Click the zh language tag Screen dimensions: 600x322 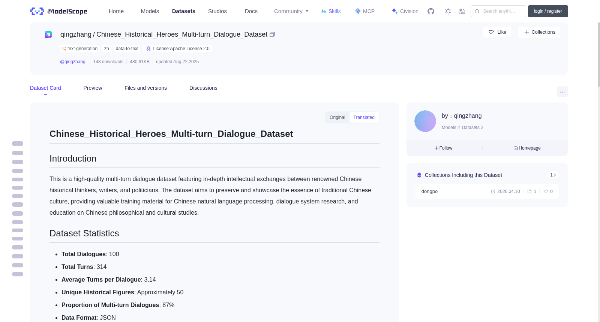(x=106, y=49)
